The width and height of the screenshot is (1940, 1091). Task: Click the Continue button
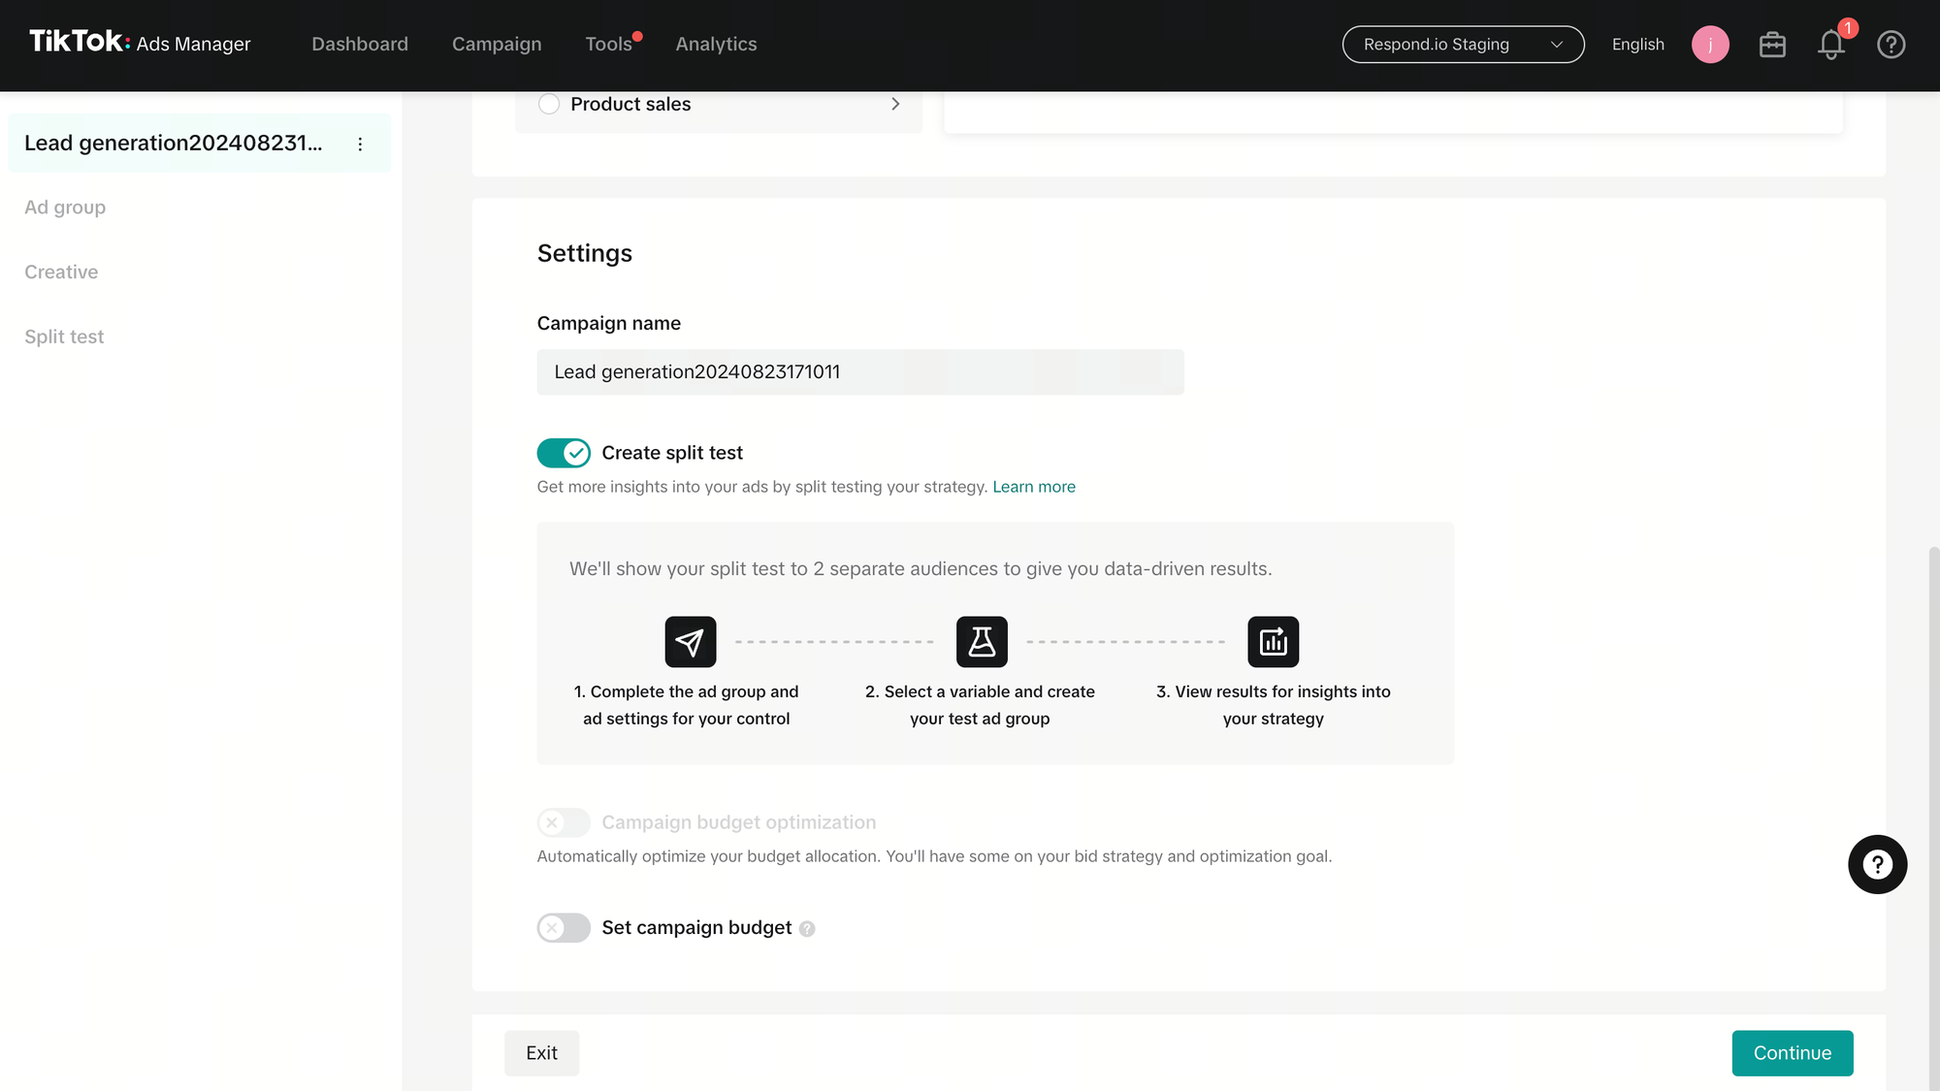(1792, 1053)
